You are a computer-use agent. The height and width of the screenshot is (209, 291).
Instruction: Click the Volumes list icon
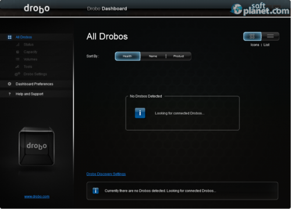[x=17, y=59]
